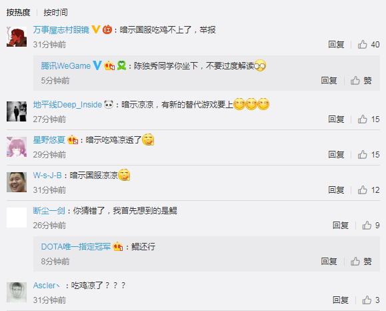Open 星野悠夏 username link
The height and width of the screenshot is (311, 386).
click(x=49, y=139)
